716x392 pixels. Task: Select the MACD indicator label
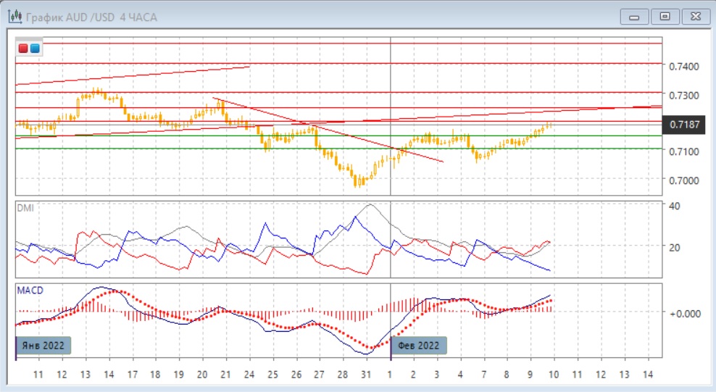(x=30, y=291)
